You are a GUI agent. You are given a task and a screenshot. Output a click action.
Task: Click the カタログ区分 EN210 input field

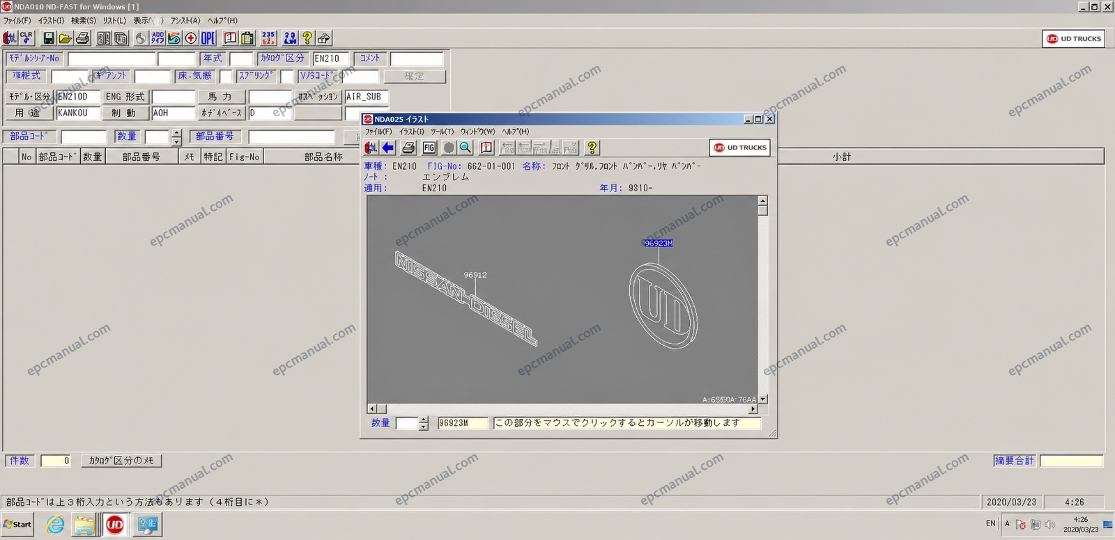pos(331,58)
